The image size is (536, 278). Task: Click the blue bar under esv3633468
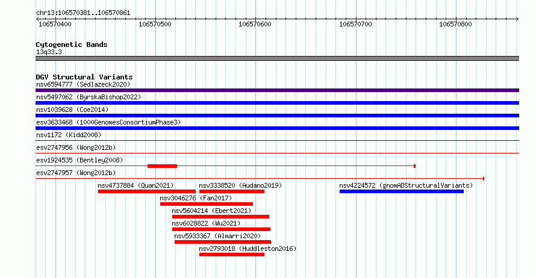(277, 128)
